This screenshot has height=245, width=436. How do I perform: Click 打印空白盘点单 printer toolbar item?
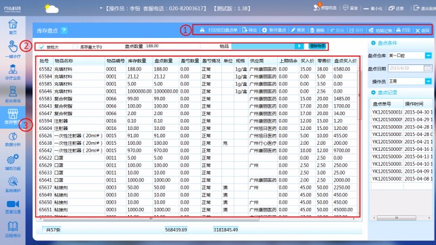pos(219,30)
